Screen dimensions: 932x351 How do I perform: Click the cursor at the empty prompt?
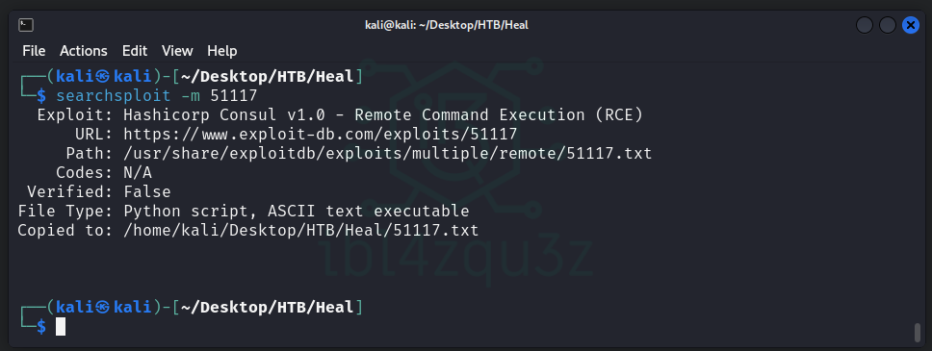[x=61, y=327]
